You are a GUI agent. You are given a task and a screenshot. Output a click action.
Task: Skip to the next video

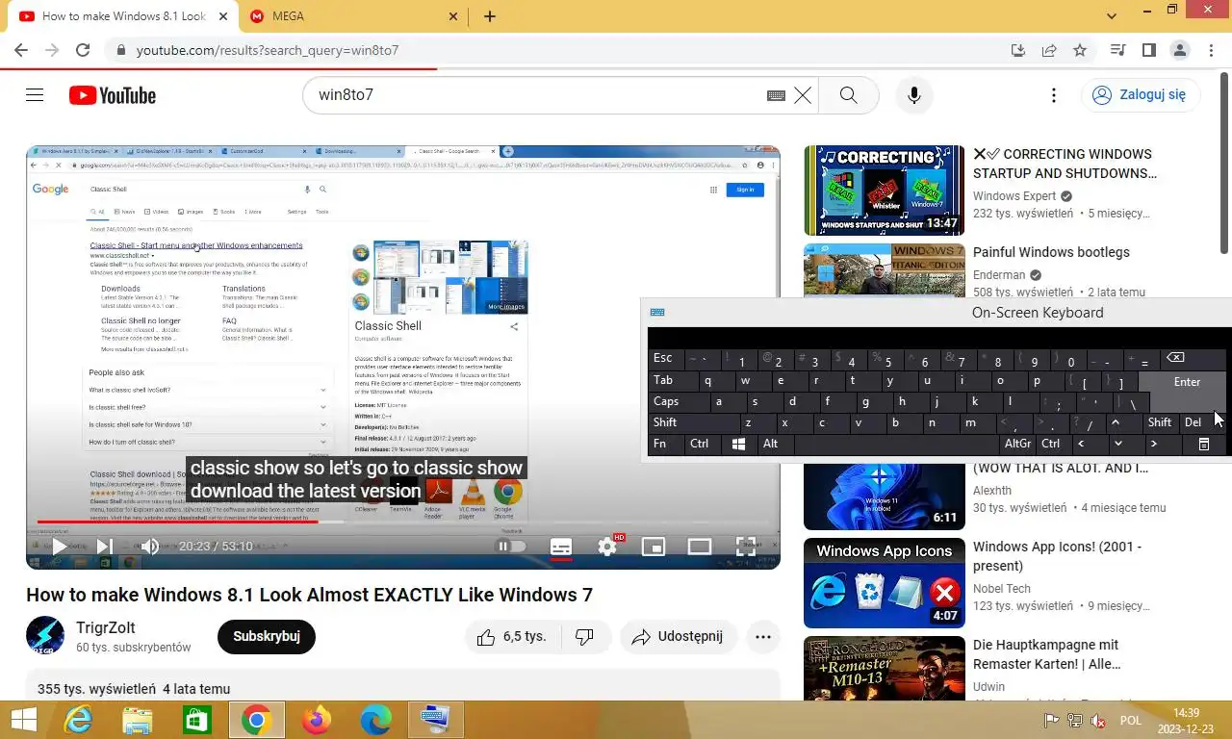coord(104,547)
